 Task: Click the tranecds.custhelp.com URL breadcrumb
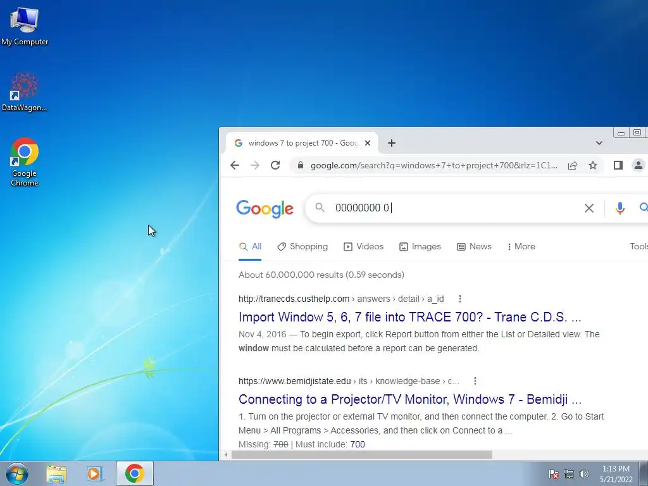coord(341,299)
